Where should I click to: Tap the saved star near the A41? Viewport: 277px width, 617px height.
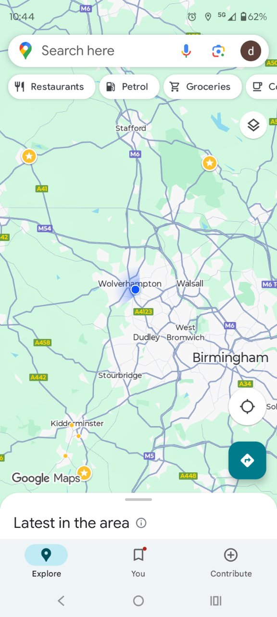tap(29, 156)
